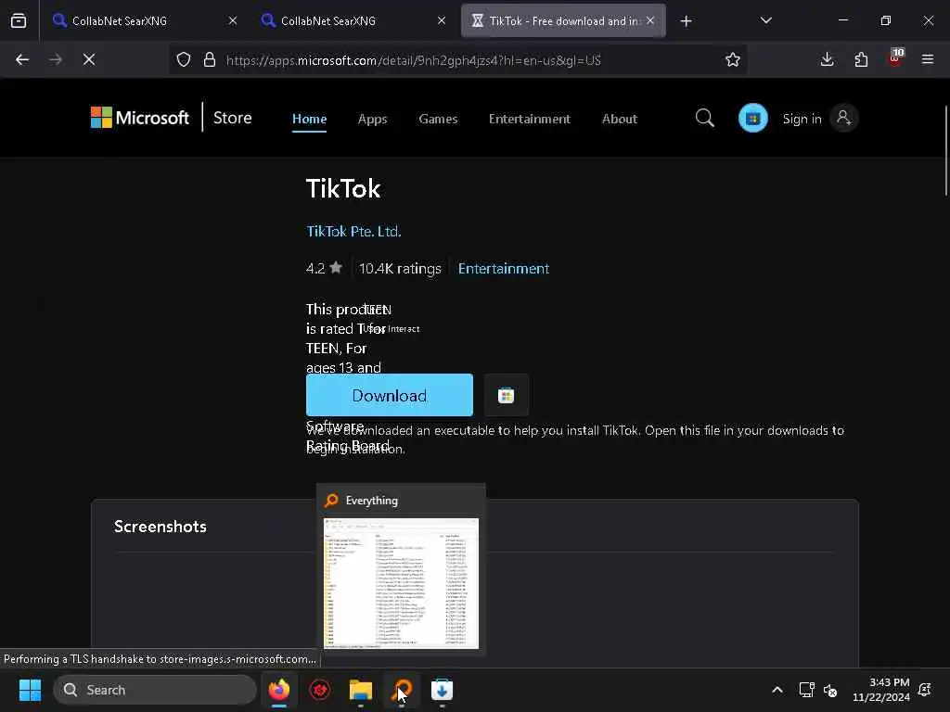Select the TikTok - Free download tab

(563, 20)
